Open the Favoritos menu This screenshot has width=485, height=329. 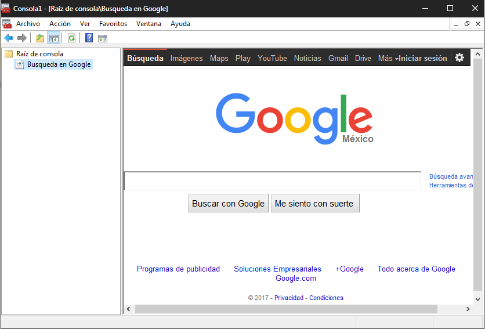click(x=113, y=24)
